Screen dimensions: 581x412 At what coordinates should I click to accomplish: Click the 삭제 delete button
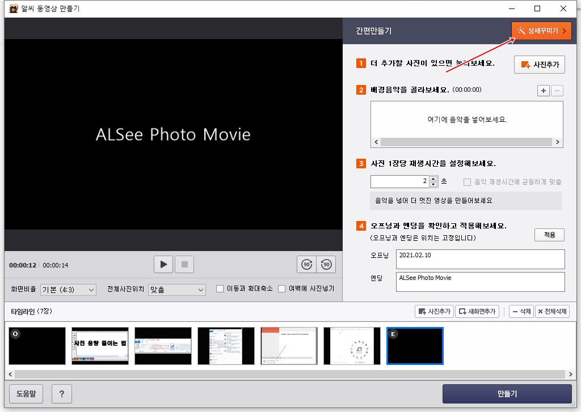[521, 311]
